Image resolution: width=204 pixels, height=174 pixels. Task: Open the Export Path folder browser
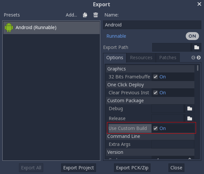pyautogui.click(x=196, y=47)
